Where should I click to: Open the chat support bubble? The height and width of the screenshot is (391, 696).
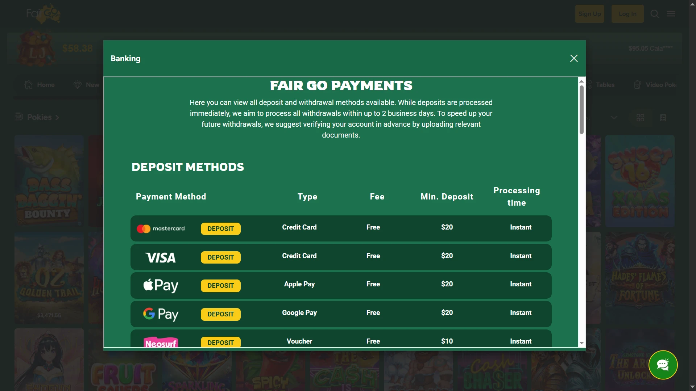663,365
